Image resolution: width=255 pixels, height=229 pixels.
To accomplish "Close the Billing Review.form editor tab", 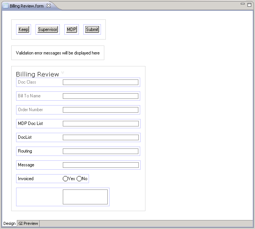I will pos(49,6).
